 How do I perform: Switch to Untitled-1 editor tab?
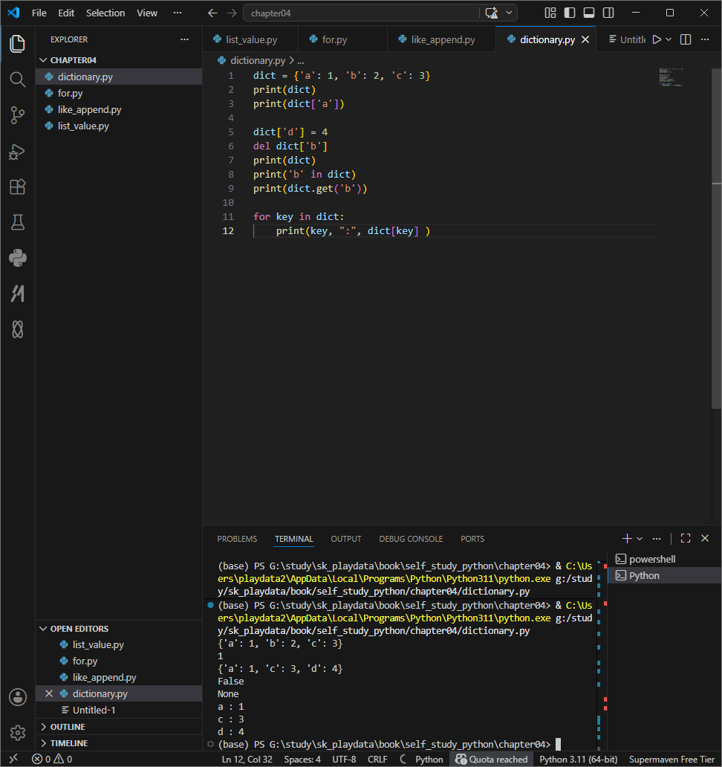627,39
